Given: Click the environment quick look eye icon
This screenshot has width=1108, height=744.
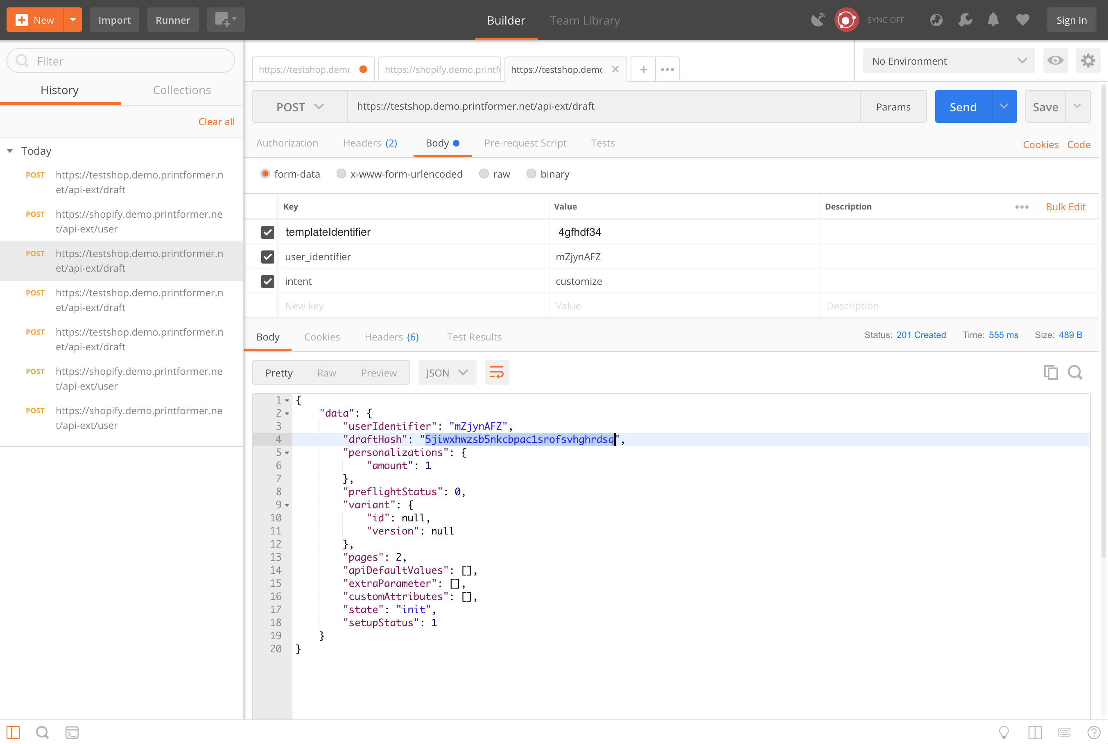Looking at the screenshot, I should tap(1055, 61).
